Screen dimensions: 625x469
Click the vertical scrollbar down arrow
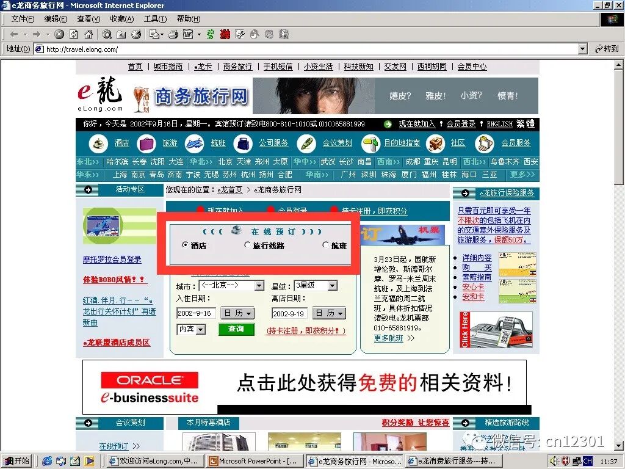[619, 445]
